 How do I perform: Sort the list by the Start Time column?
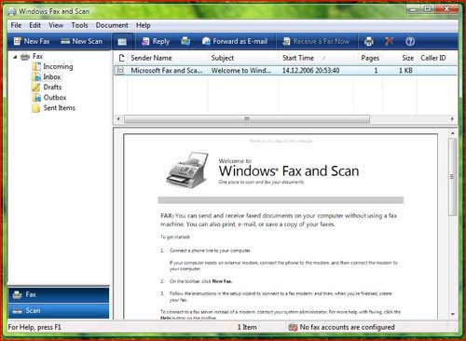[x=298, y=58]
